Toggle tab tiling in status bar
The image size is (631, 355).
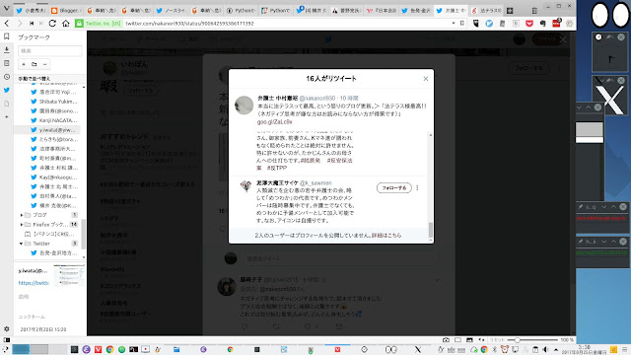[x=457, y=340]
